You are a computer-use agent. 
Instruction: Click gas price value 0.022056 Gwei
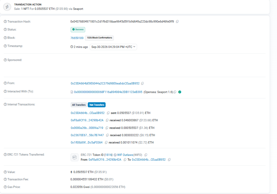coord(80,187)
